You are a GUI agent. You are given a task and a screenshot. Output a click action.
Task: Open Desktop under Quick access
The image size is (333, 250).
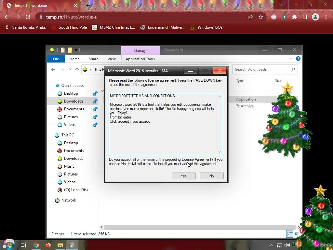pos(71,93)
